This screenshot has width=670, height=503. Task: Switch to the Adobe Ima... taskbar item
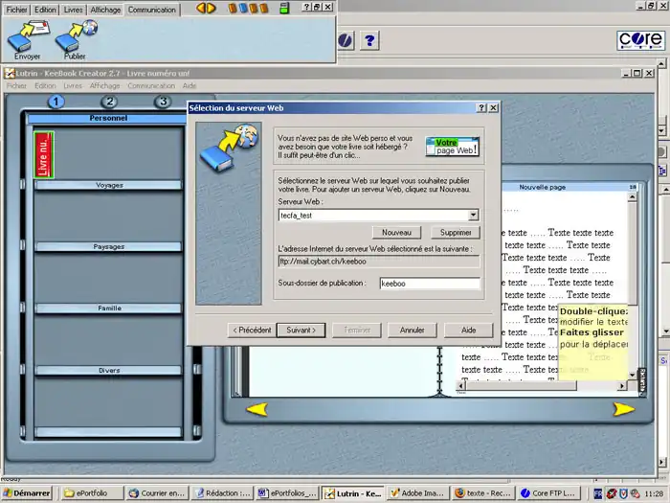tap(418, 493)
